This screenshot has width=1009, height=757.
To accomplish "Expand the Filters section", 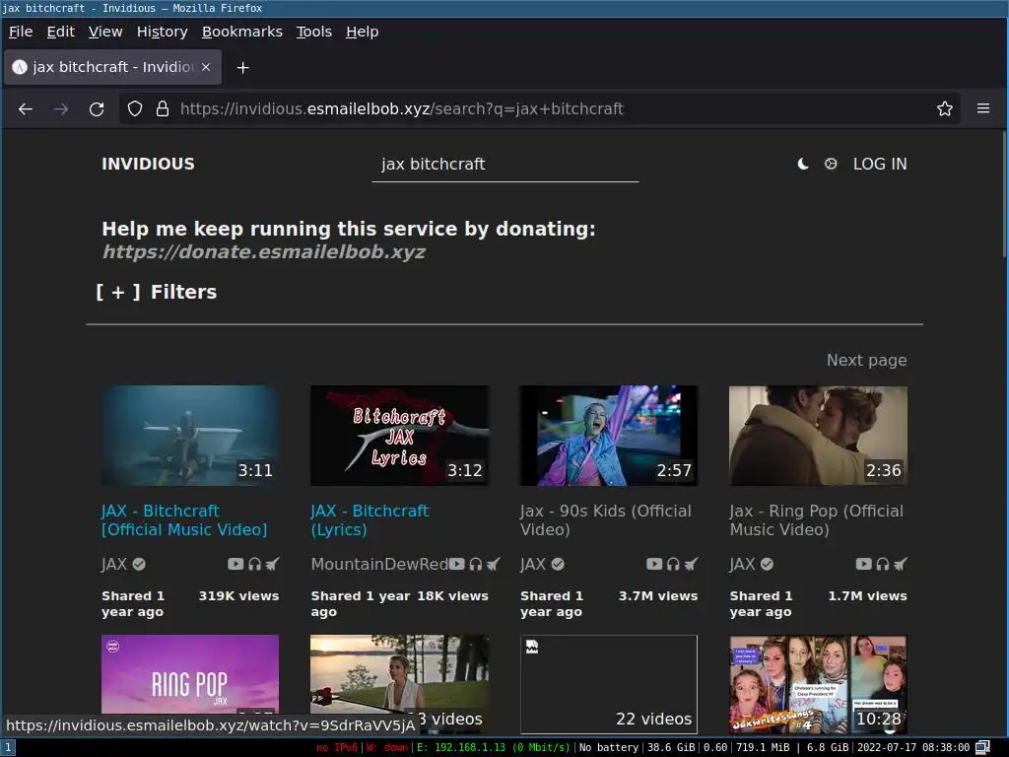I will (157, 292).
